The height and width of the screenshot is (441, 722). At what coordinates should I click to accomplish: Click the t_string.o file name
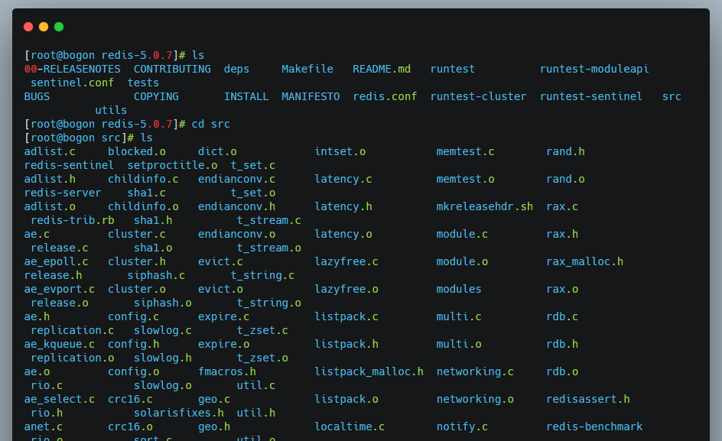(x=269, y=303)
